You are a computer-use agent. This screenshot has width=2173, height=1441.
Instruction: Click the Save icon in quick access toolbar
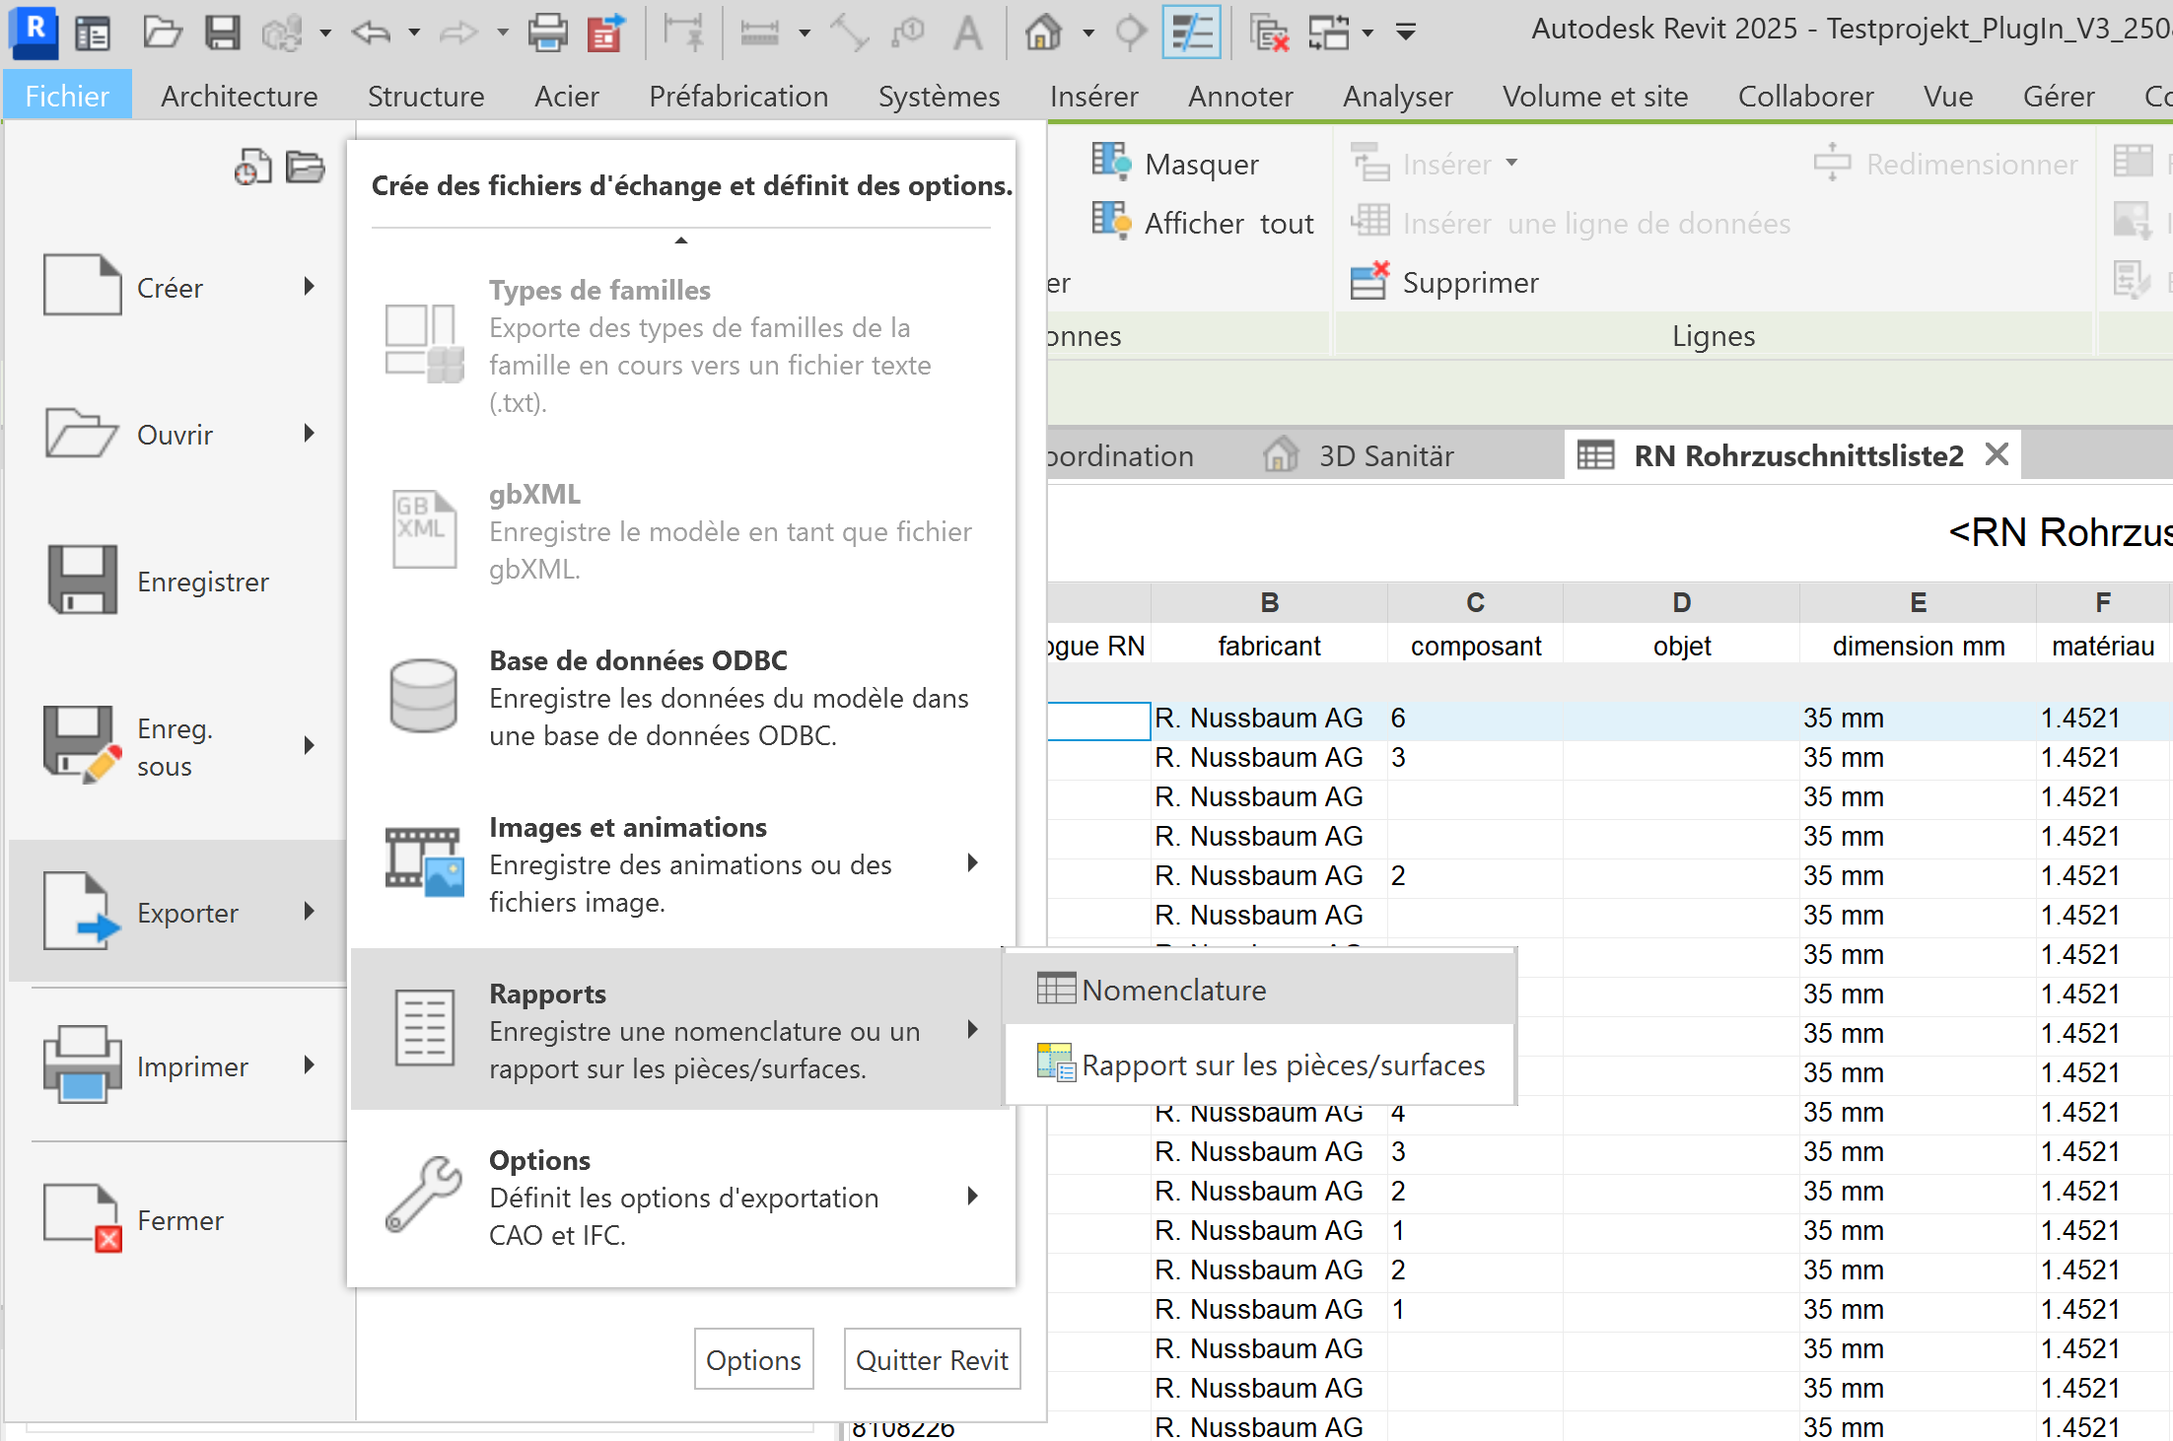pyautogui.click(x=222, y=33)
